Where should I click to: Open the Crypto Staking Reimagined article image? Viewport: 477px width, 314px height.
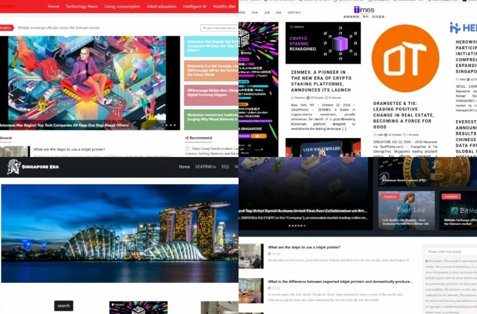323,43
